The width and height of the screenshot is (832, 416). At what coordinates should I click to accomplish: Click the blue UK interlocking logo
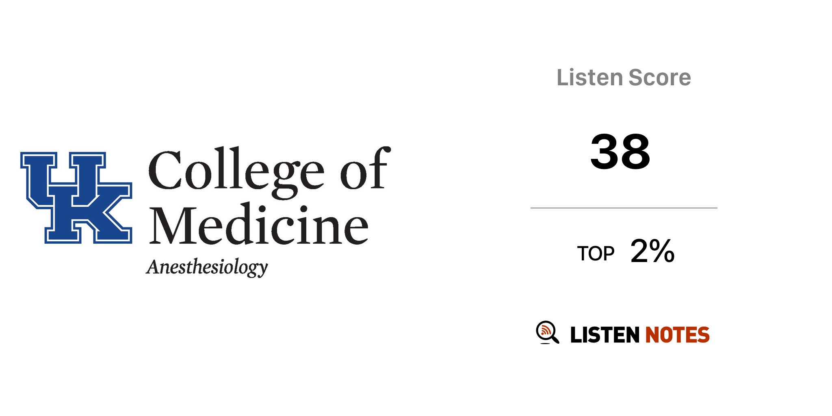coord(76,197)
